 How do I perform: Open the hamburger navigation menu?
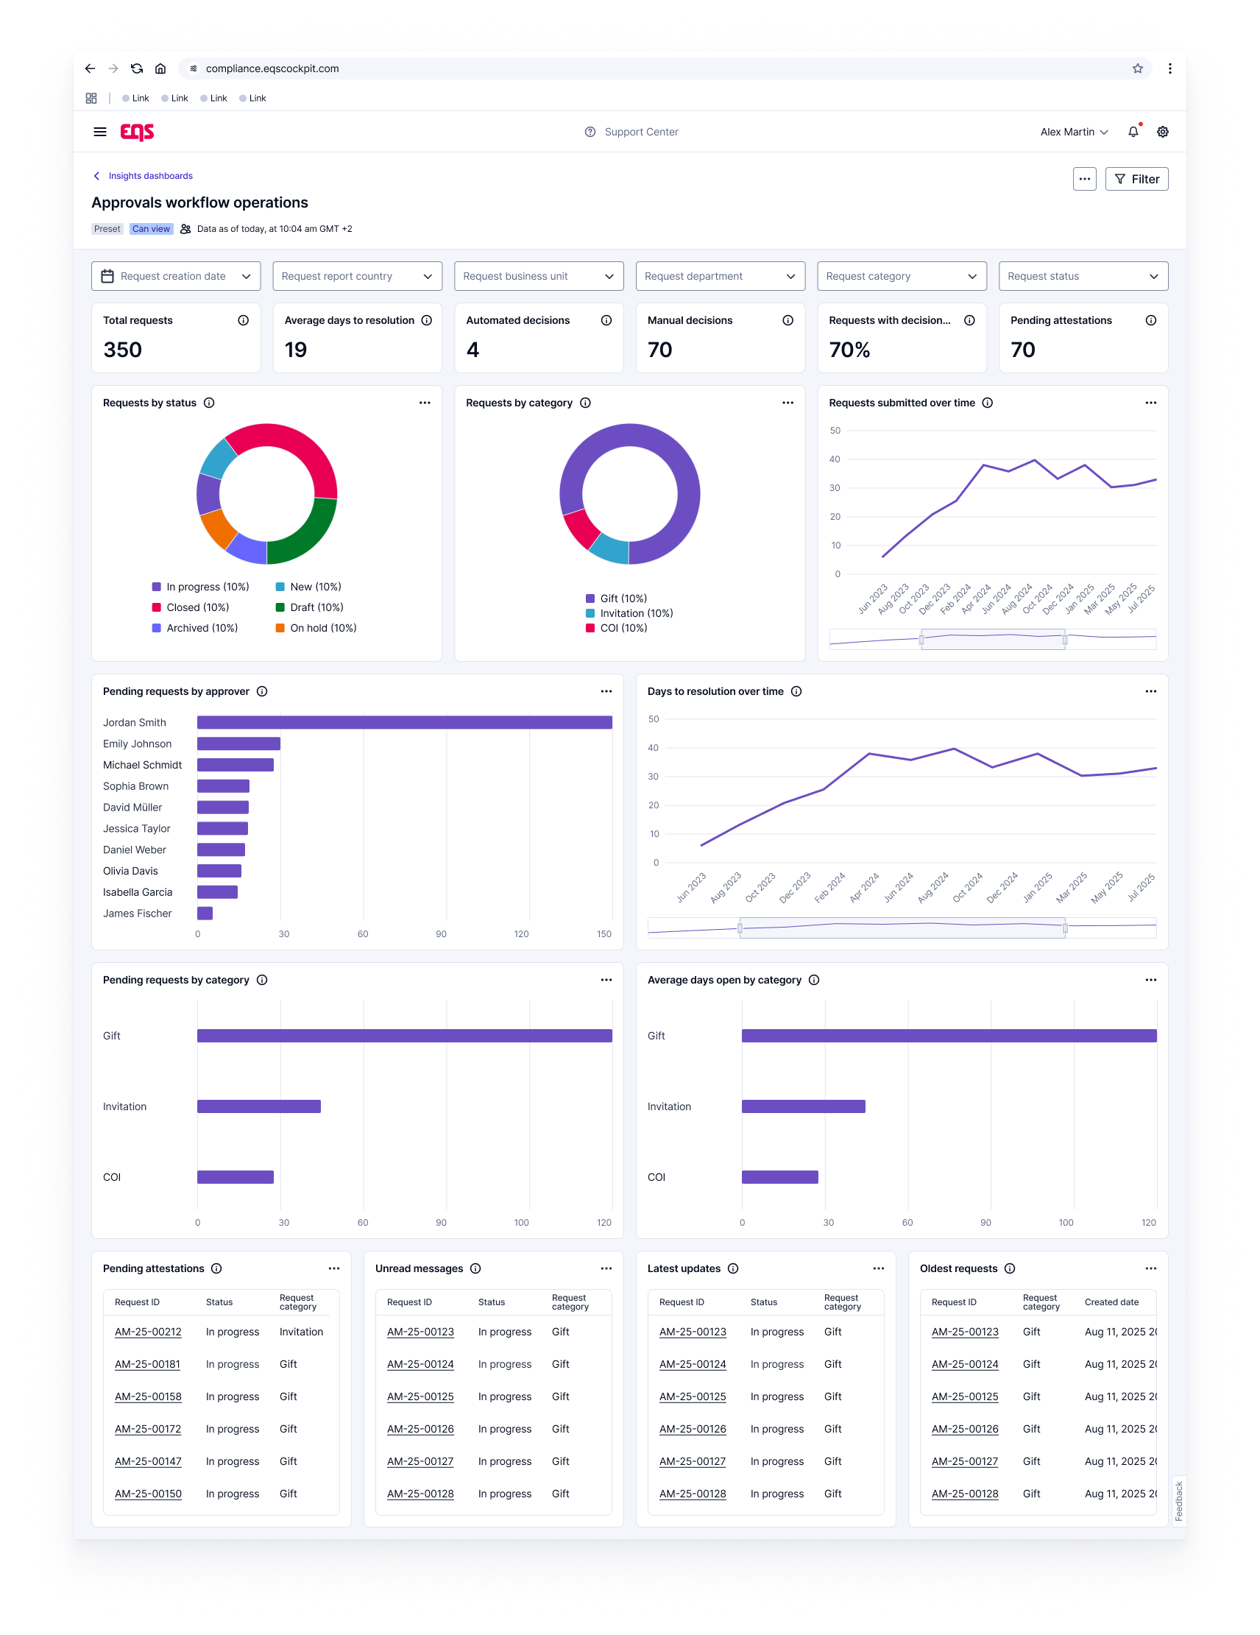(x=99, y=132)
